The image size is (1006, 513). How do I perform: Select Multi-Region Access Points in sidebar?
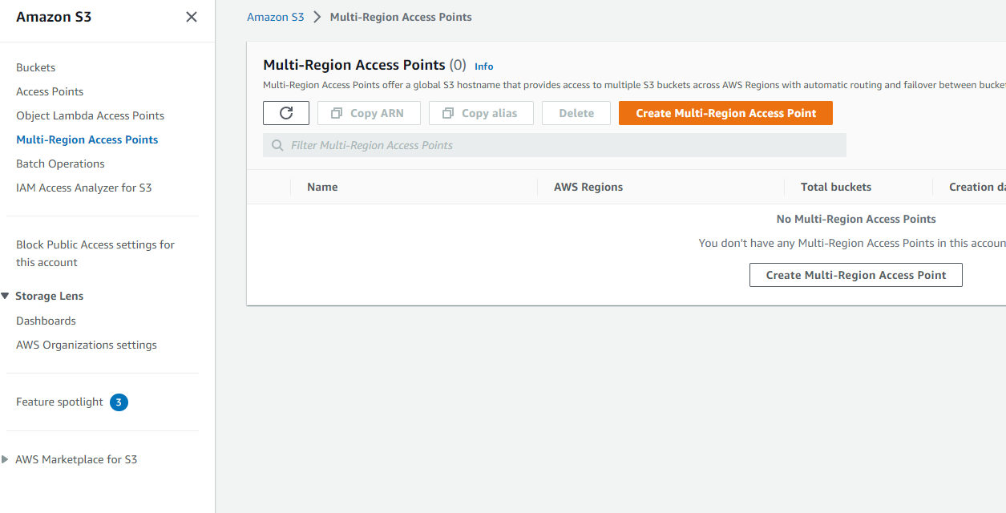pyautogui.click(x=87, y=139)
